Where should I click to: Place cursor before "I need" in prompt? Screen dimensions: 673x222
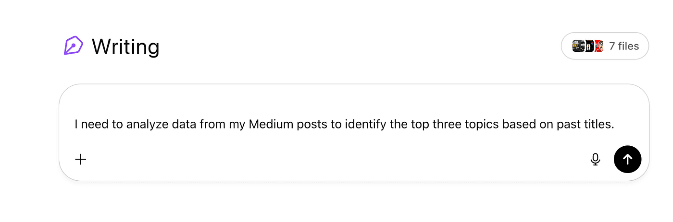click(x=75, y=125)
